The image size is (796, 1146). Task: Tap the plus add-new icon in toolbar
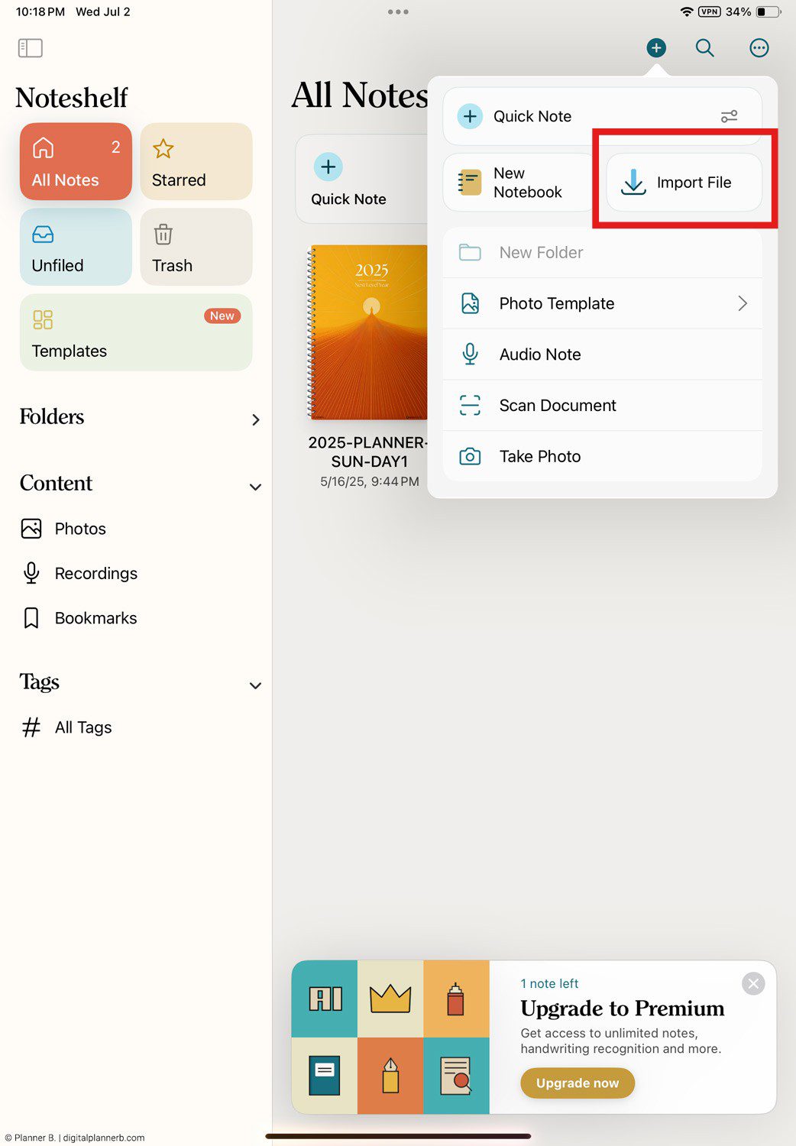click(656, 48)
